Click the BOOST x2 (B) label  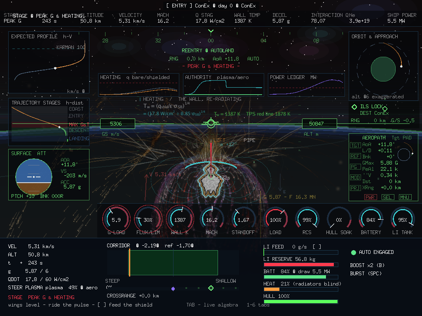click(367, 265)
